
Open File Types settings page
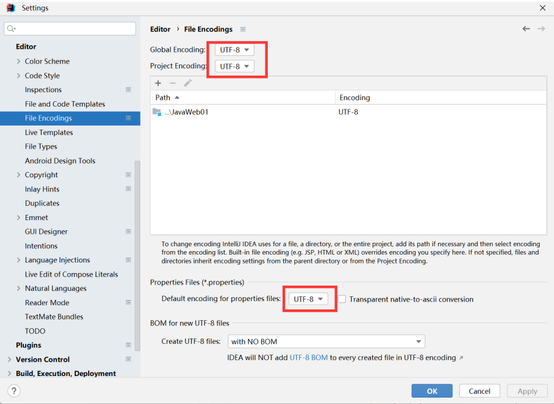point(41,146)
